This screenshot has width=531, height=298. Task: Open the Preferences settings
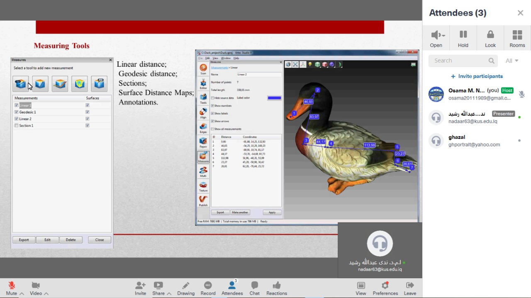pos(385,286)
